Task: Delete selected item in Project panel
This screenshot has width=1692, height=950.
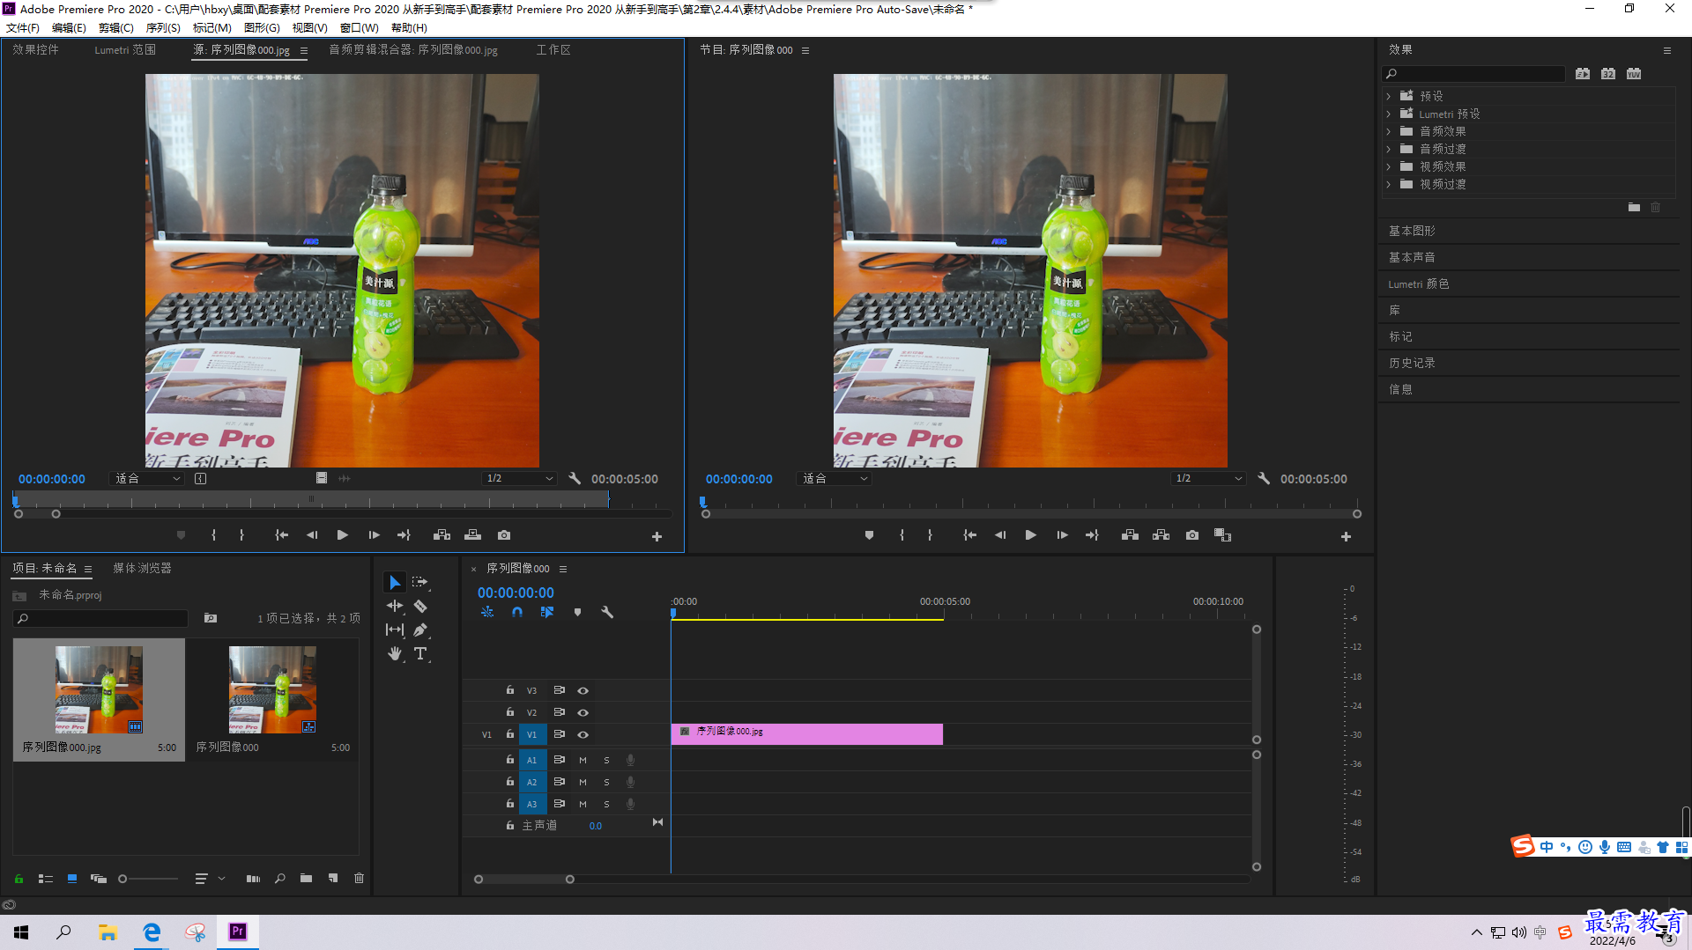Action: (359, 878)
